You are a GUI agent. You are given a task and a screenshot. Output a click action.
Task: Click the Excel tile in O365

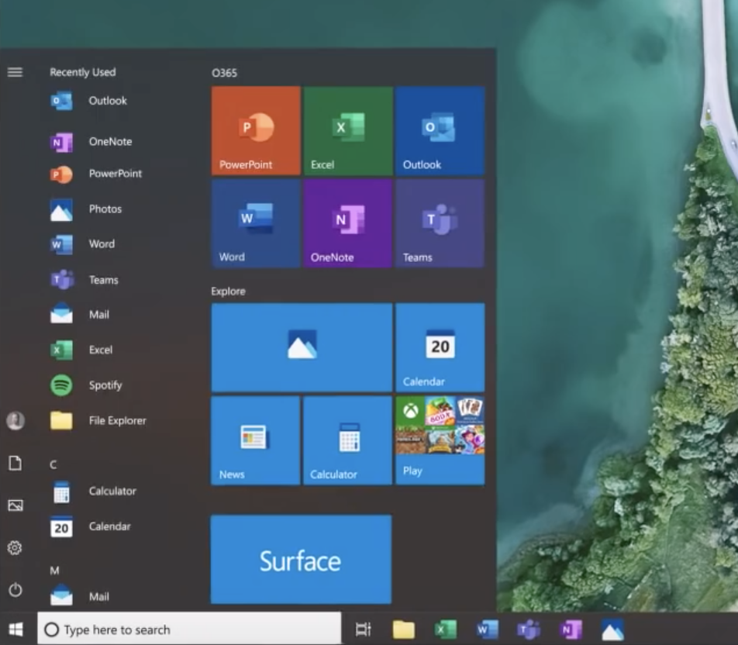tap(348, 131)
